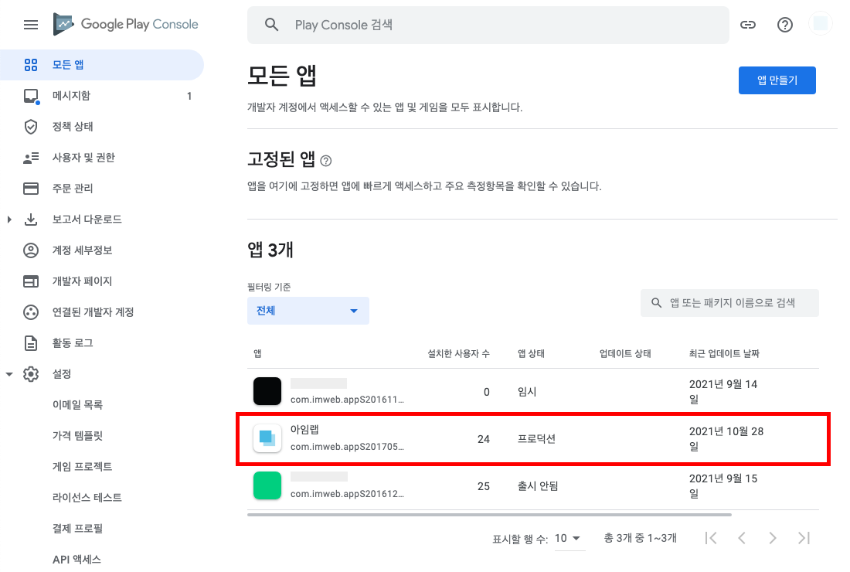This screenshot has height=572, width=850.
Task: Select 정책 상태 menu item
Action: coord(73,127)
